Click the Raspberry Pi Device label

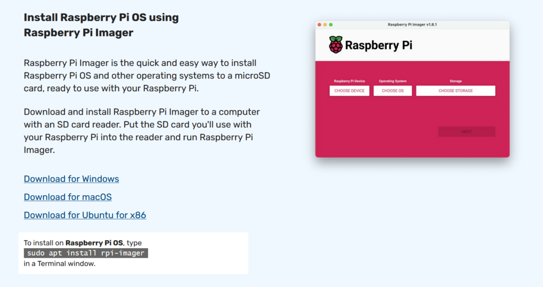(x=349, y=81)
